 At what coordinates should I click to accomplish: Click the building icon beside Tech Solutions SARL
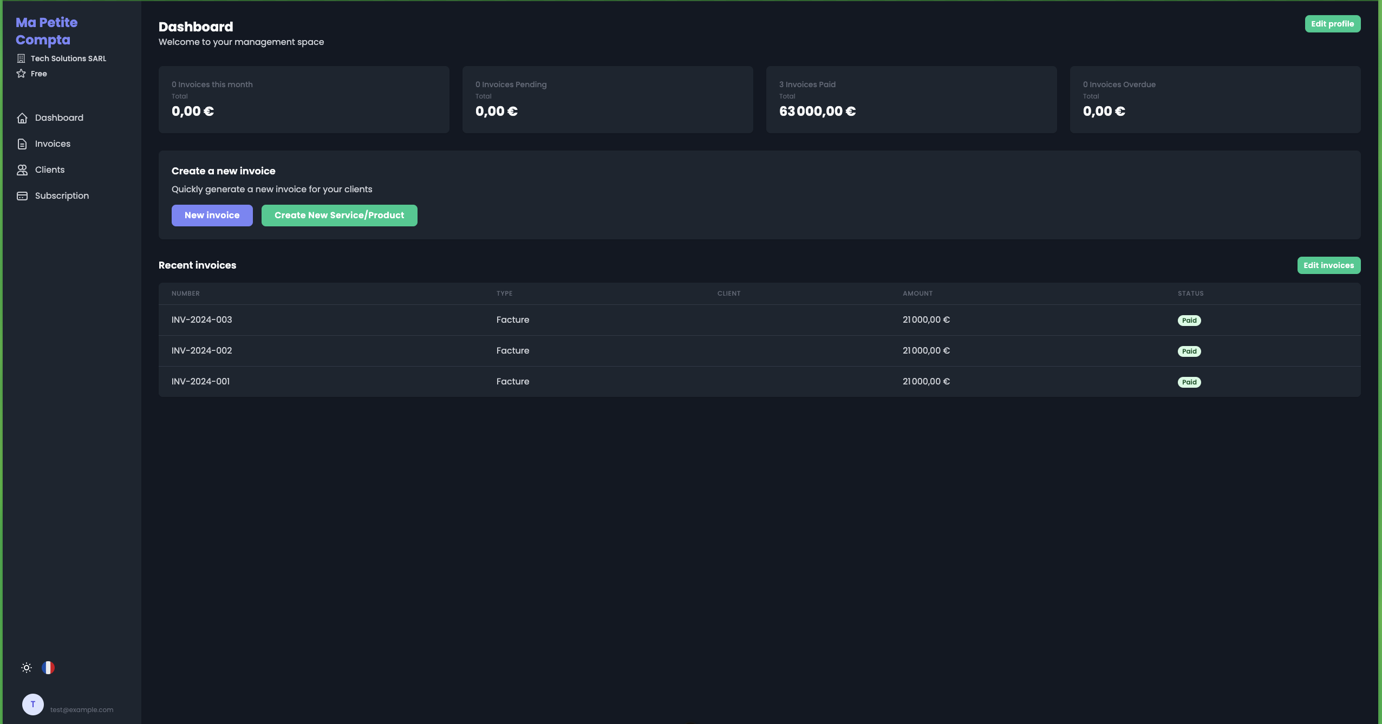(x=21, y=58)
